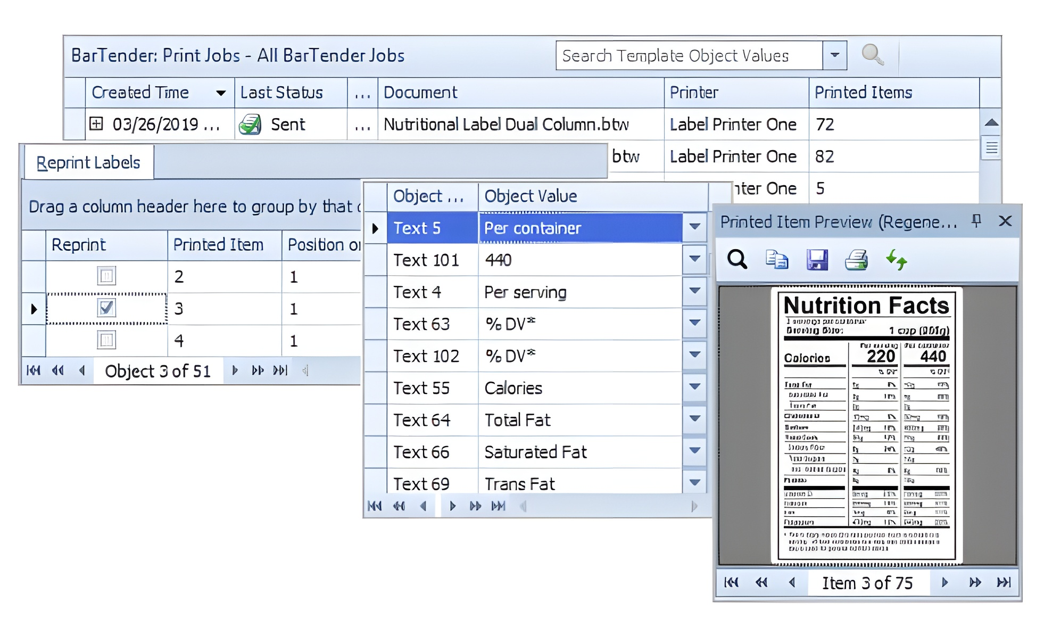Click the zoom magnifier in the preview toolbar
Screen dimensions: 1044x626
(737, 259)
